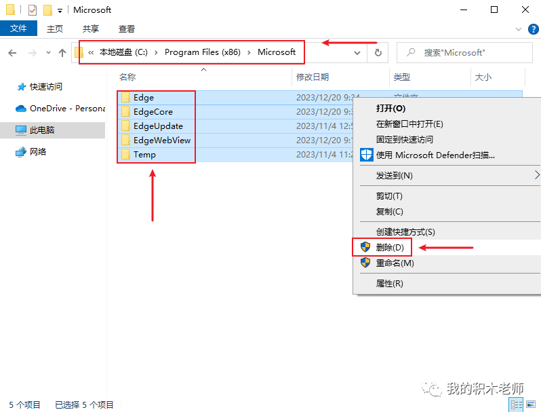The width and height of the screenshot is (541, 412).
Task: Click the Temp folder icon
Action: point(125,154)
